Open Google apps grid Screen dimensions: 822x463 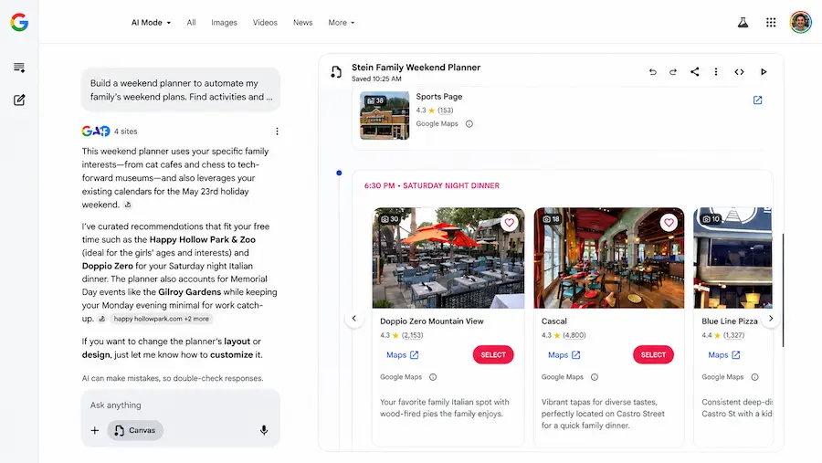click(771, 23)
